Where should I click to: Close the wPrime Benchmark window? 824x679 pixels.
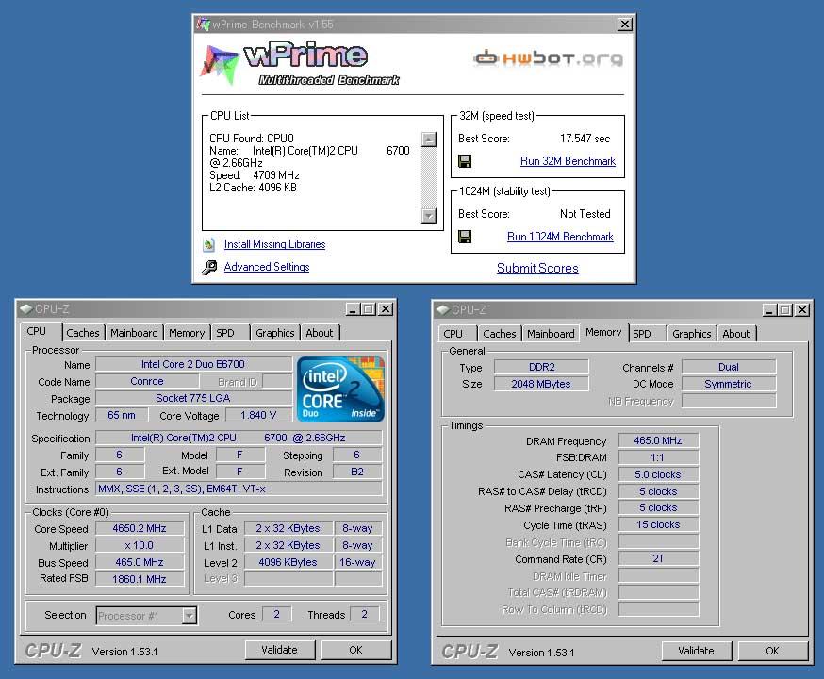click(x=624, y=25)
